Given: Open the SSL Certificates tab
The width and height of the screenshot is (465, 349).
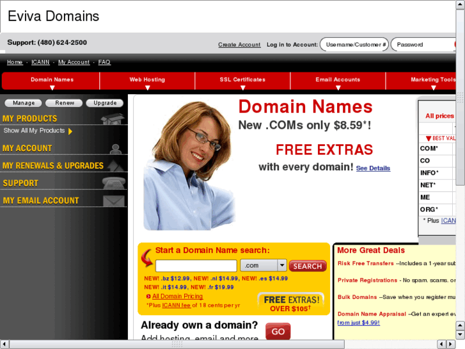Looking at the screenshot, I should 242,81.
